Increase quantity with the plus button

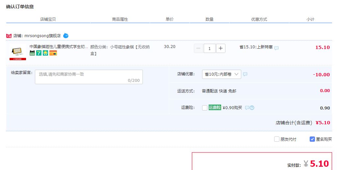pos(221,48)
